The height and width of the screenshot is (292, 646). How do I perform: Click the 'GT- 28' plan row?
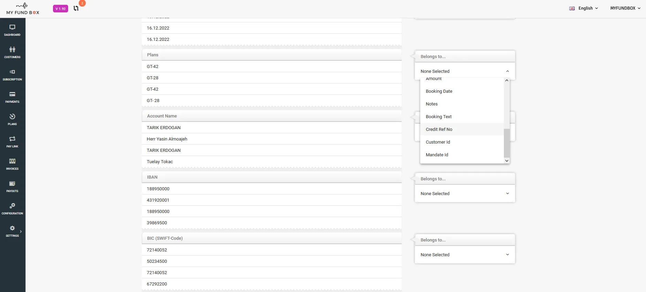(x=272, y=100)
